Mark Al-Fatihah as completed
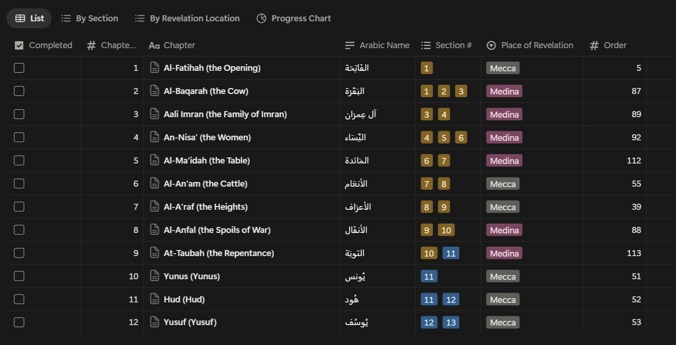The height and width of the screenshot is (345, 676). [19, 68]
